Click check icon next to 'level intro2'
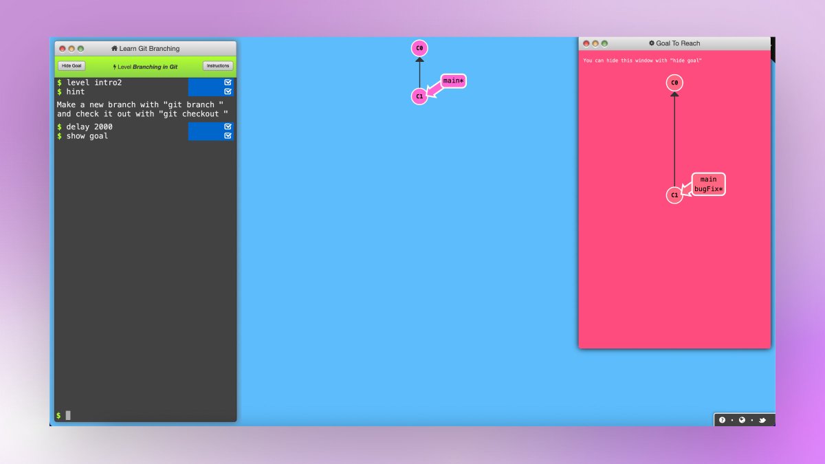The image size is (825, 464). coord(228,82)
